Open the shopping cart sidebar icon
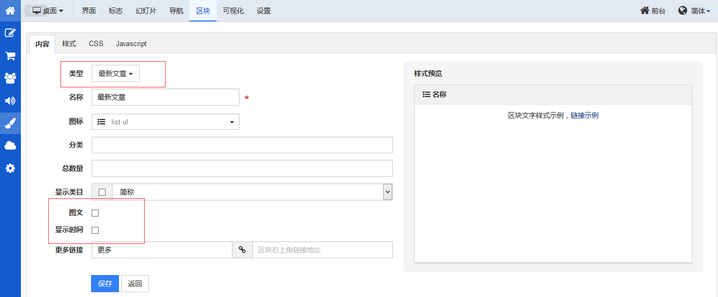 click(x=10, y=56)
